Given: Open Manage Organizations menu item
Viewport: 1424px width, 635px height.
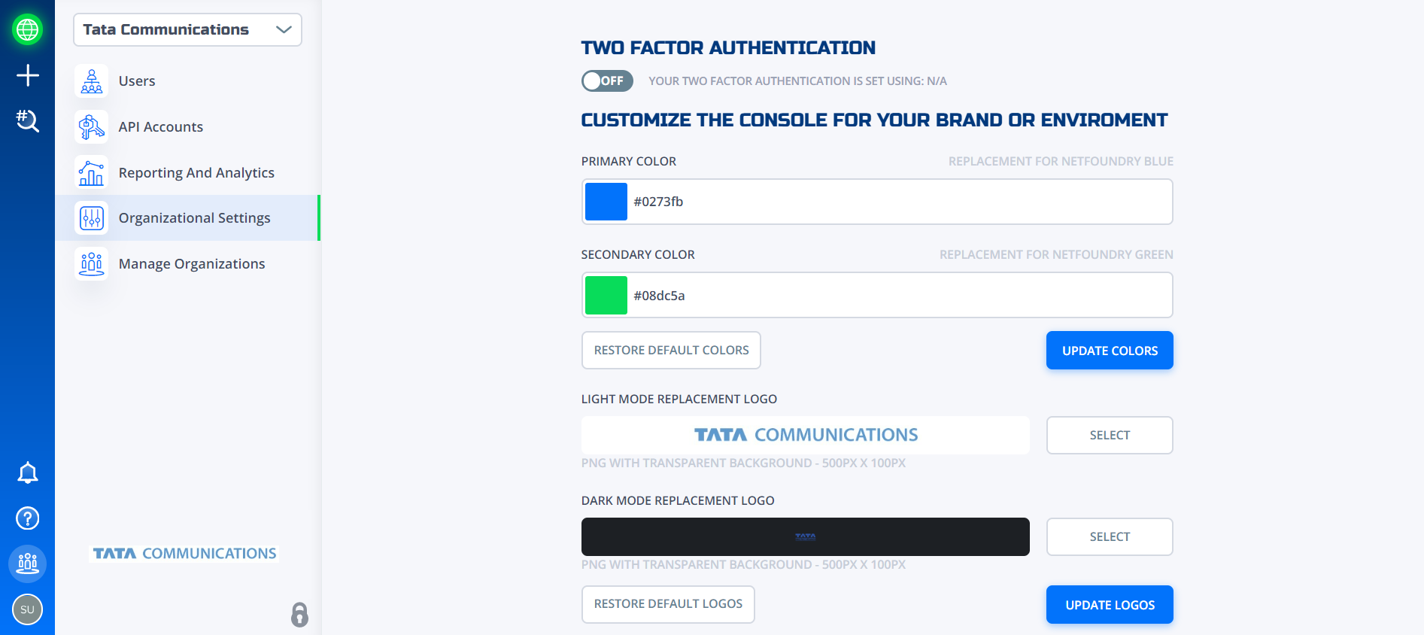Looking at the screenshot, I should [187, 264].
